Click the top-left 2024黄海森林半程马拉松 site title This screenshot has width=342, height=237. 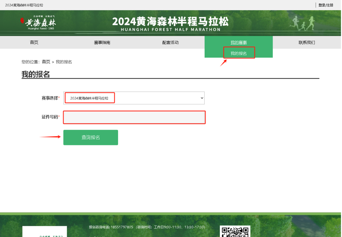pos(24,5)
